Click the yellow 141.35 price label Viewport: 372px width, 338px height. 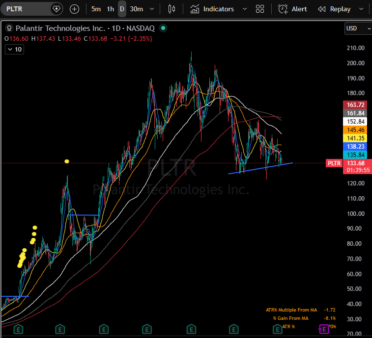pyautogui.click(x=355, y=138)
